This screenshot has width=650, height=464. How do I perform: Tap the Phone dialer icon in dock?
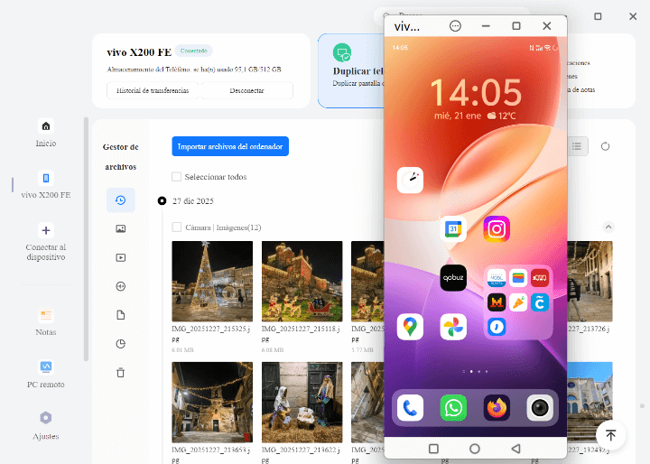pos(410,408)
